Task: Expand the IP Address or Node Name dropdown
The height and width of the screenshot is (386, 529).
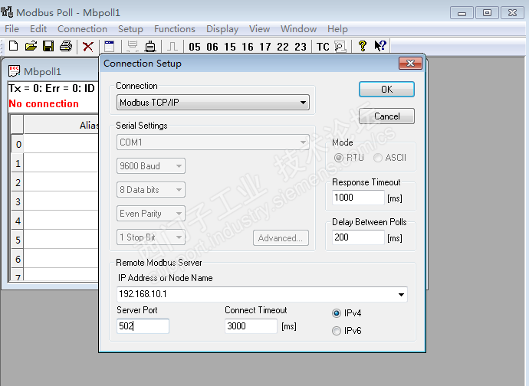Action: coord(401,295)
